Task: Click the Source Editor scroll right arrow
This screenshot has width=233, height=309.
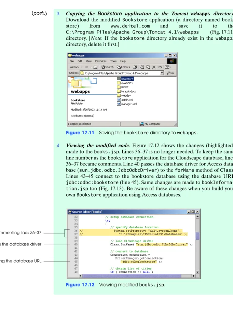Action: click(x=194, y=276)
